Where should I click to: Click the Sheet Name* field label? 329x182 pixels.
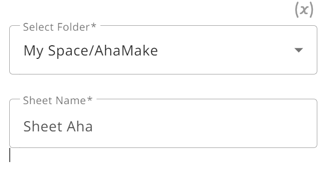(58, 101)
